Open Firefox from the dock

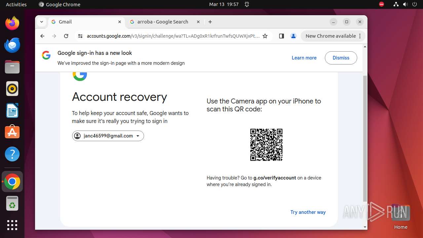coord(12,23)
